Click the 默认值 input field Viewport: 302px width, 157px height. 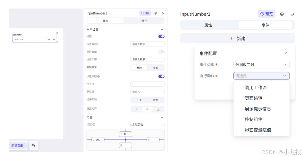147,92
